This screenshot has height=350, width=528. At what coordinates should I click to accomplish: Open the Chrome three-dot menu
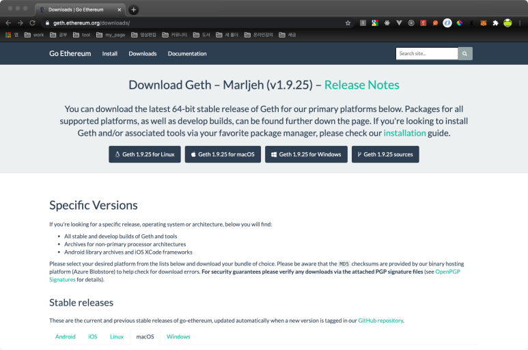pos(520,23)
